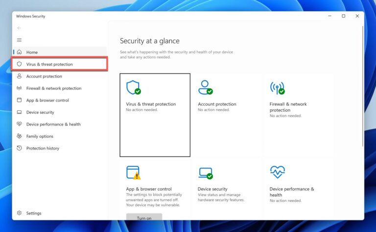Go to Account protection in the sidebar
This screenshot has height=232, width=376.
coord(60,76)
